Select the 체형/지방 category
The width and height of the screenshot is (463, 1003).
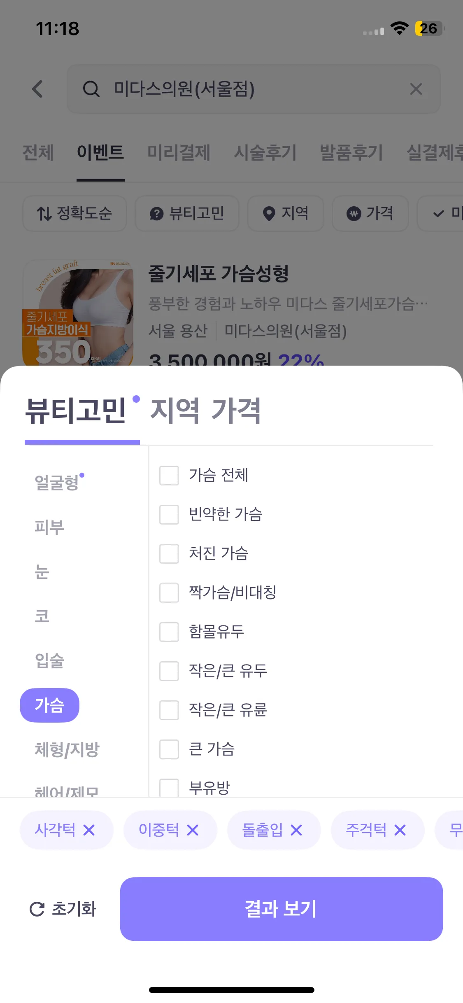pos(67,749)
